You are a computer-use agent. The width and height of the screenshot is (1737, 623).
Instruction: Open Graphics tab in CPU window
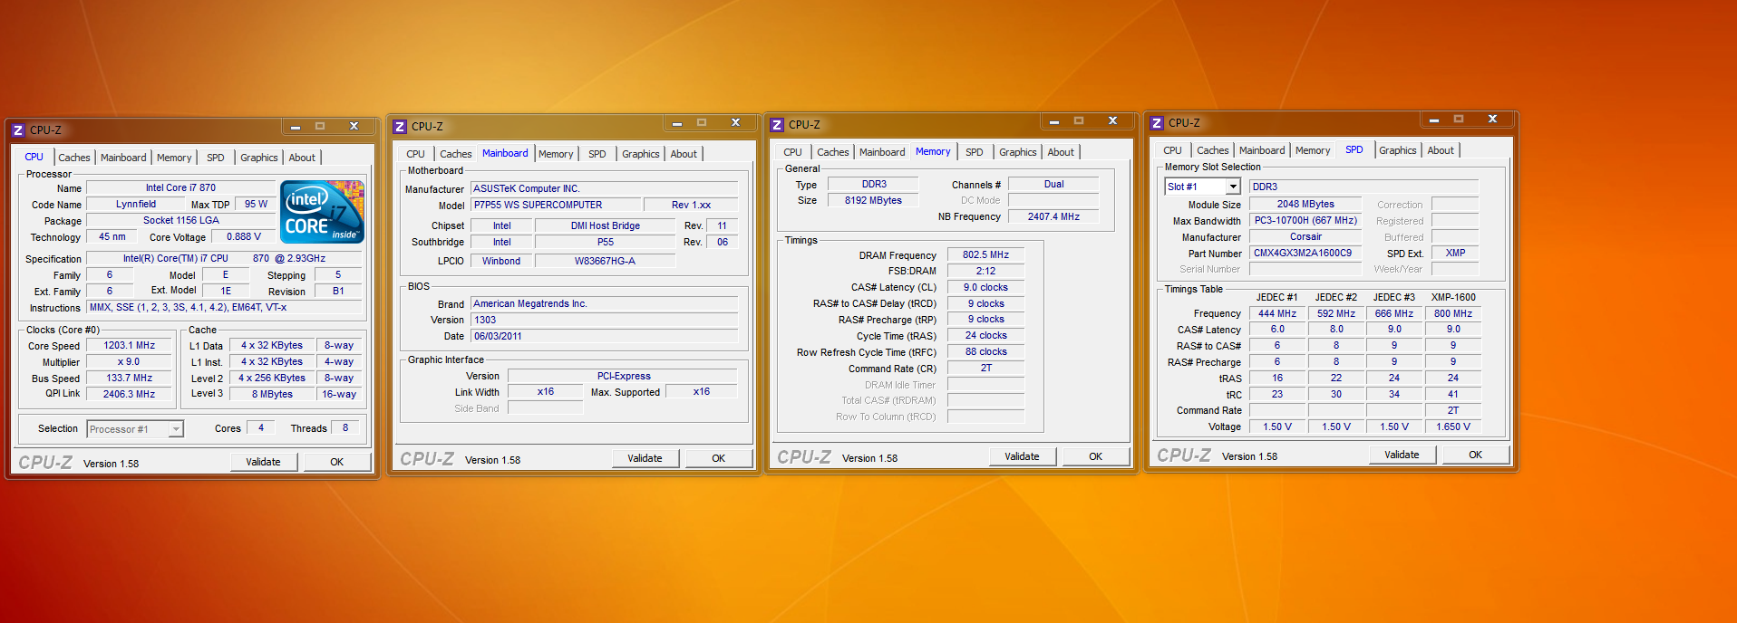coord(259,158)
